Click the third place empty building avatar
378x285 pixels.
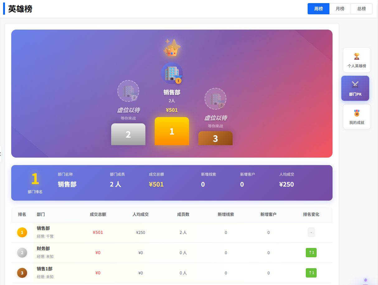click(x=215, y=99)
